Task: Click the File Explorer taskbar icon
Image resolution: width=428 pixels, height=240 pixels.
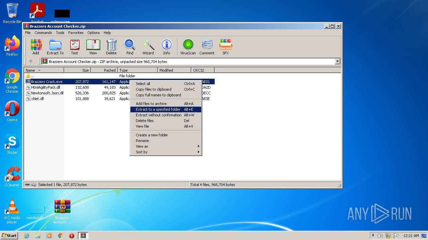Action: pyautogui.click(x=38, y=236)
